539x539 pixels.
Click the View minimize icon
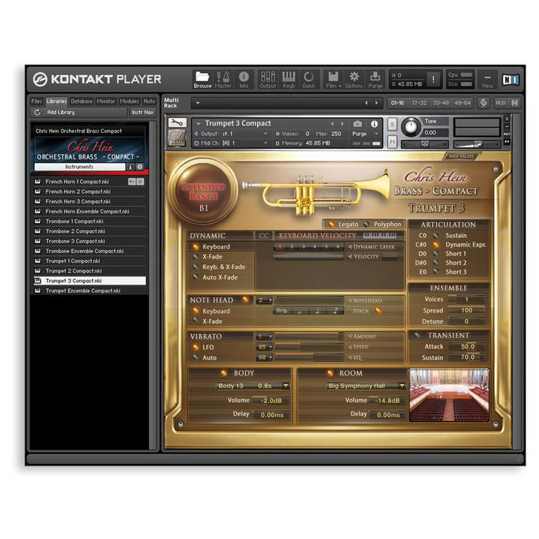pos(487,78)
